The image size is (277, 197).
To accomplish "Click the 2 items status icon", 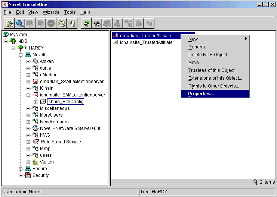I will point(255,182).
